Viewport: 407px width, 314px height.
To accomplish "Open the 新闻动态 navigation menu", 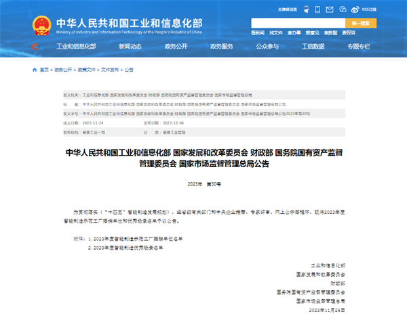I will pos(130,47).
